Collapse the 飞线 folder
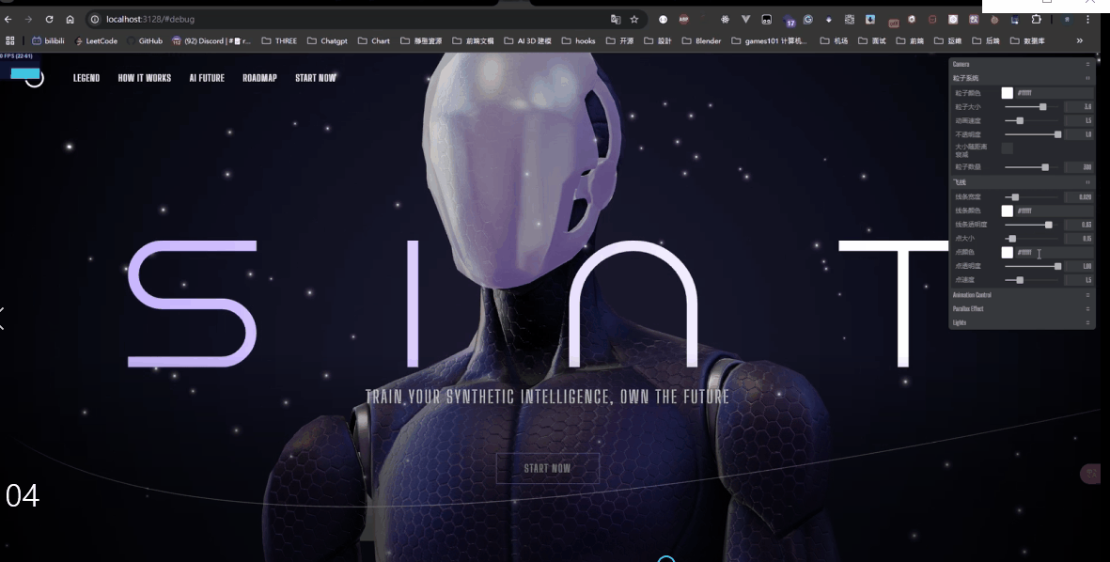Image resolution: width=1110 pixels, height=562 pixels. coord(1022,182)
